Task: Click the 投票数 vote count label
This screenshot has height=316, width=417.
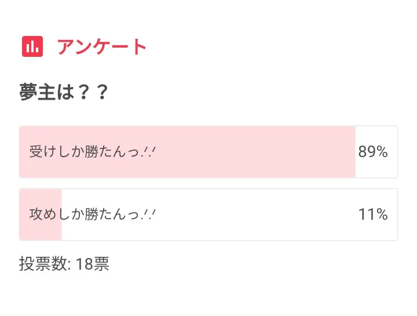Action: click(45, 264)
